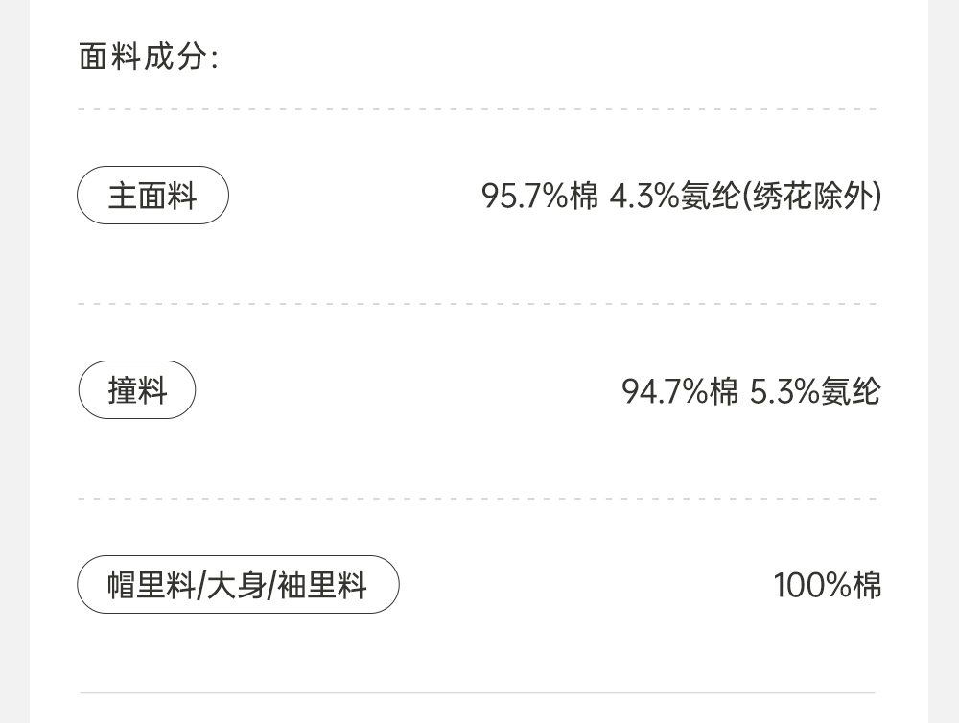Click the slash between 大身 and 袖里料
Viewport: 959px width, 723px height.
coord(272,585)
